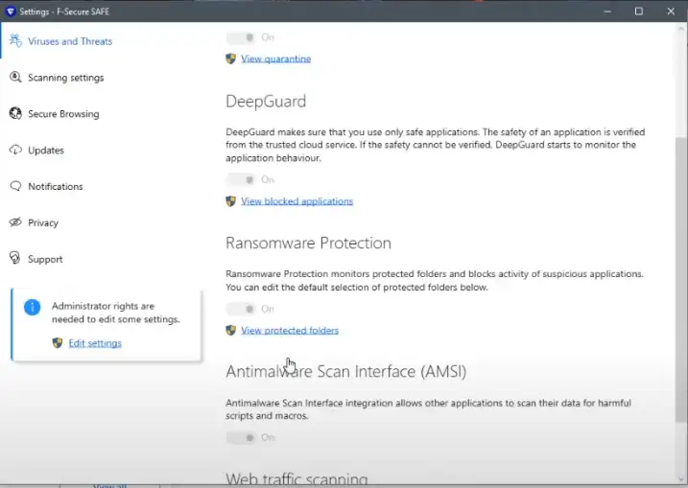Image resolution: width=688 pixels, height=488 pixels.
Task: Toggle the topmost On switch above quarantine
Action: pyautogui.click(x=241, y=37)
